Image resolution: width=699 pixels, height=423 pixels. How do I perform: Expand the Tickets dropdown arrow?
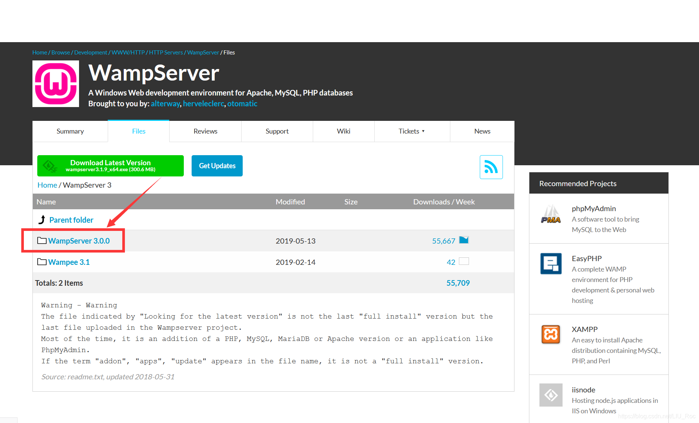[424, 131]
